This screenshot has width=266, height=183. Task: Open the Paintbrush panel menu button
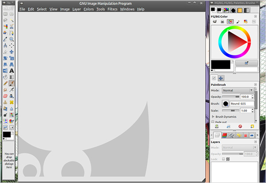pos(255,85)
